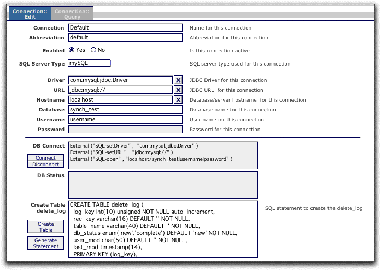Click into the Connection name field
Screen dimensions: 381x270
pos(125,28)
